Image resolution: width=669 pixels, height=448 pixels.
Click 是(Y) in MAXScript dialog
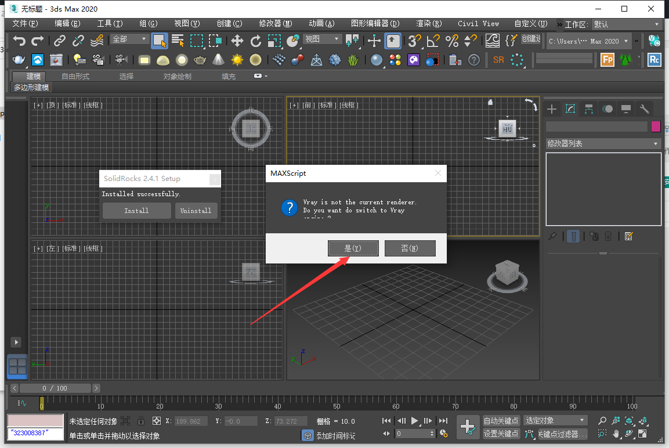point(353,248)
